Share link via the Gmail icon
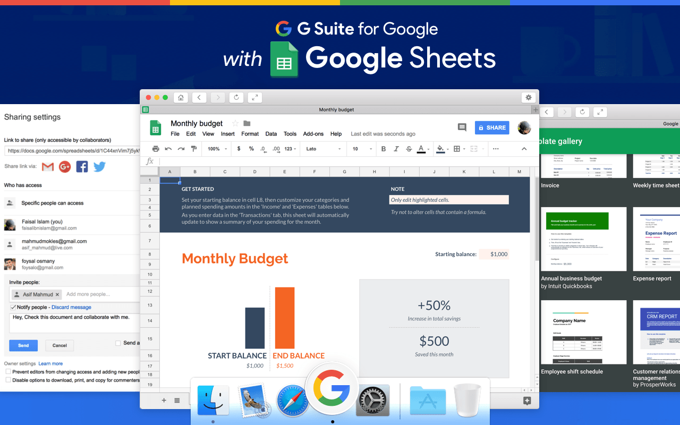680x425 pixels. click(x=48, y=167)
